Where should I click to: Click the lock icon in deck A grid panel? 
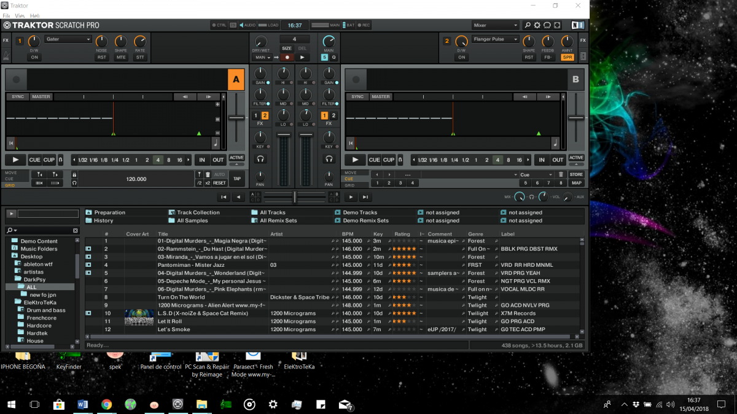tap(74, 175)
